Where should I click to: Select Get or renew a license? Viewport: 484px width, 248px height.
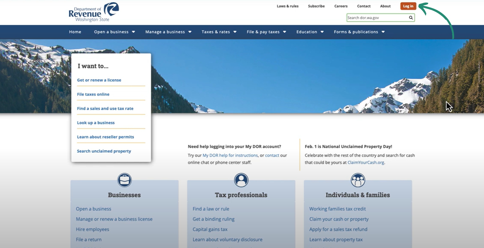tap(99, 80)
